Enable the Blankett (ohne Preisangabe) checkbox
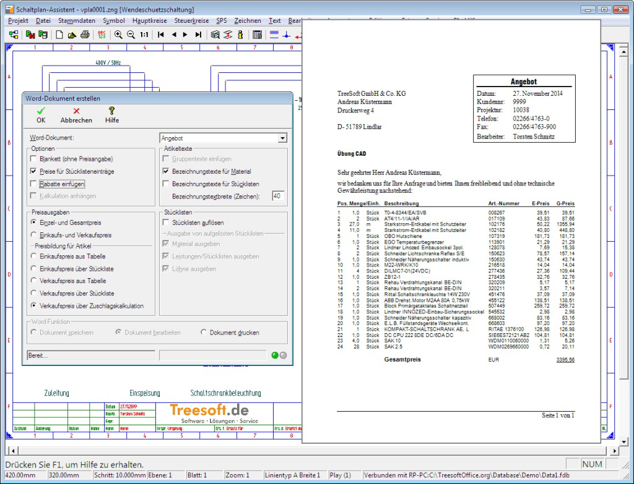Image resolution: width=634 pixels, height=484 pixels. coord(34,159)
